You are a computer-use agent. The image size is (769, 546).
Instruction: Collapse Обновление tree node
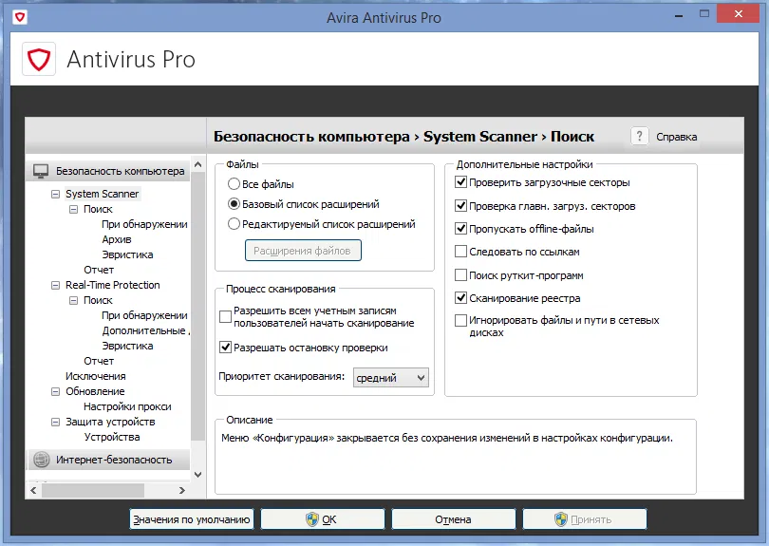(55, 392)
